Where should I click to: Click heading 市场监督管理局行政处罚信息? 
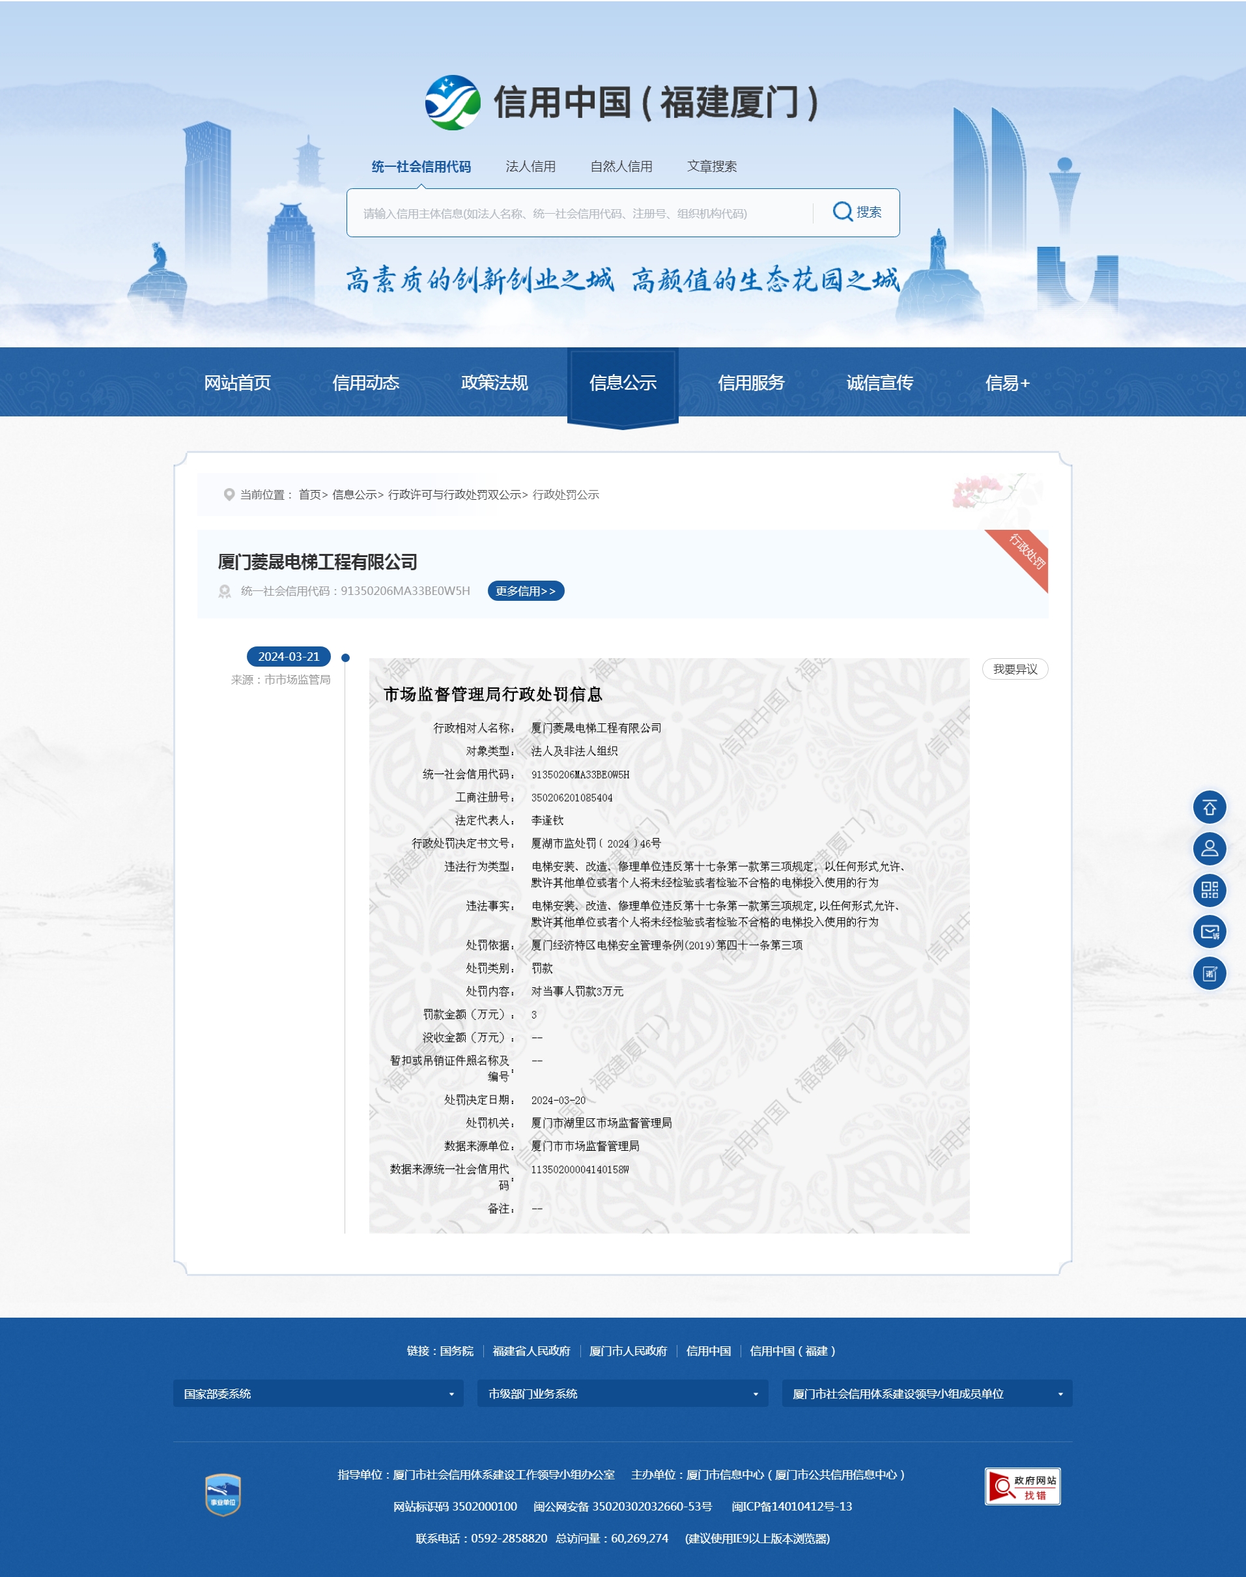[493, 694]
